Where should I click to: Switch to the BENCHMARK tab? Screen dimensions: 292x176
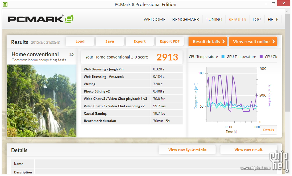coord(186,20)
